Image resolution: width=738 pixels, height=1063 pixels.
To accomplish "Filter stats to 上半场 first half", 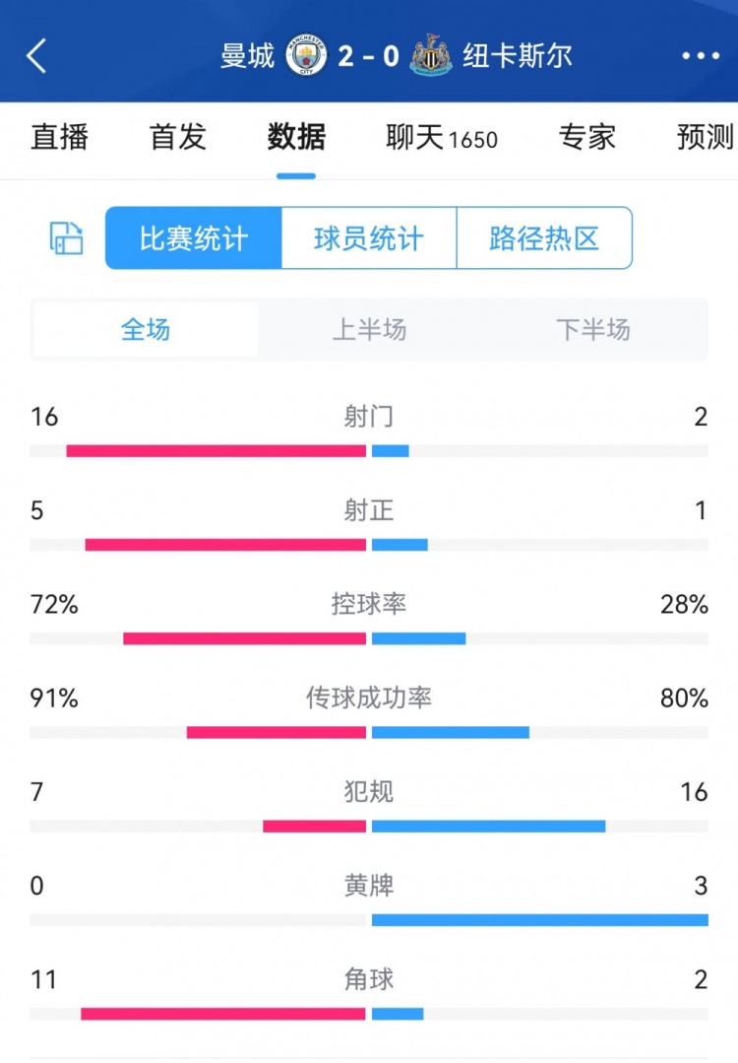I will click(369, 329).
